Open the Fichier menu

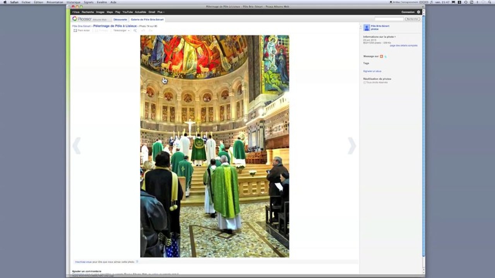tap(26, 2)
